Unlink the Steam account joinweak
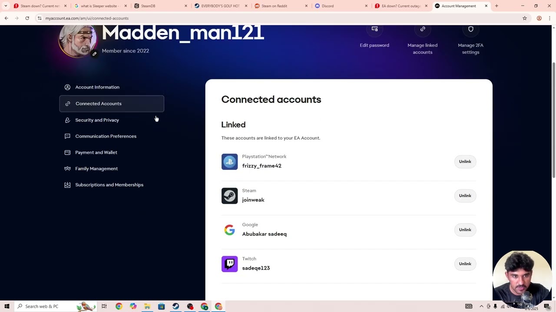Viewport: 556px width, 312px height. pos(465,195)
